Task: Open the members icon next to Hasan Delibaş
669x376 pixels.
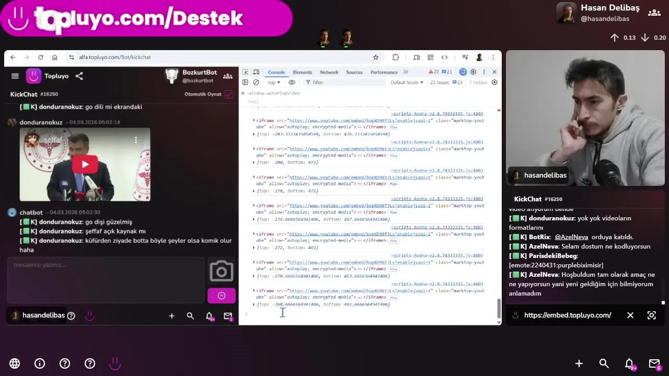Action: point(654,13)
